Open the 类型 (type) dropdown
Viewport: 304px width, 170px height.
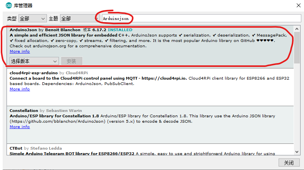coord(33,18)
